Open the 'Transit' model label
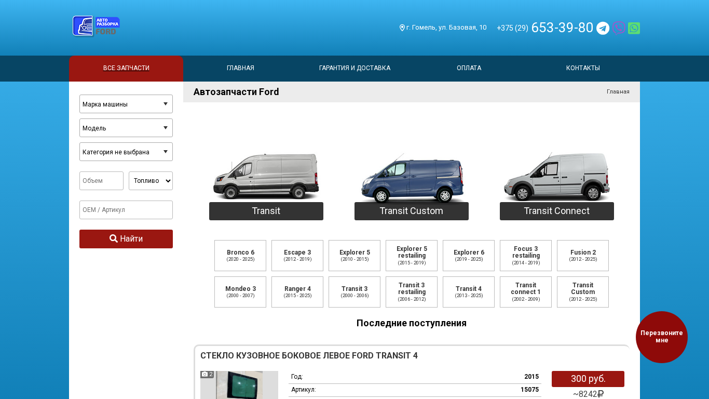Screen dimensions: 709x399 (266, 211)
